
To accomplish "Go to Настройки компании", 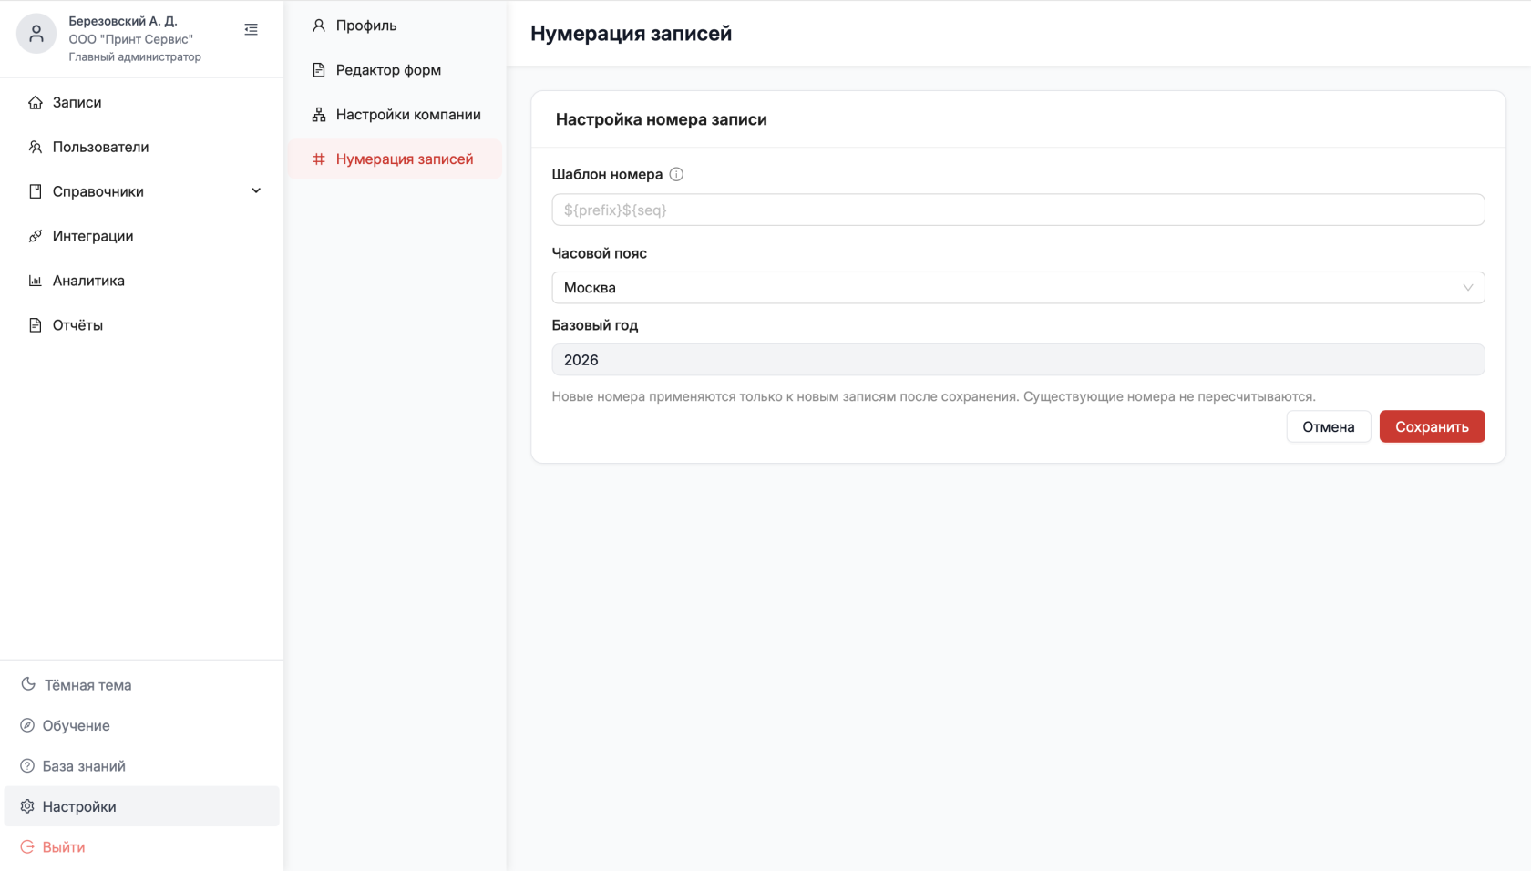I will click(395, 115).
